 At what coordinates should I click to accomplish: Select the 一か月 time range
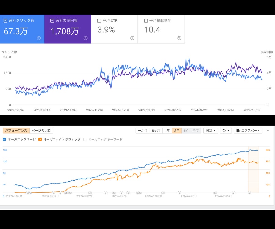point(143,131)
